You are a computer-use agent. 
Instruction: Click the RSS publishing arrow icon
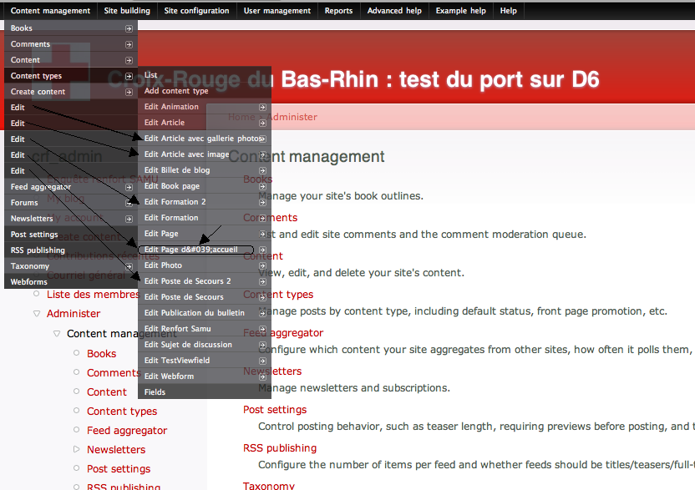pos(129,250)
